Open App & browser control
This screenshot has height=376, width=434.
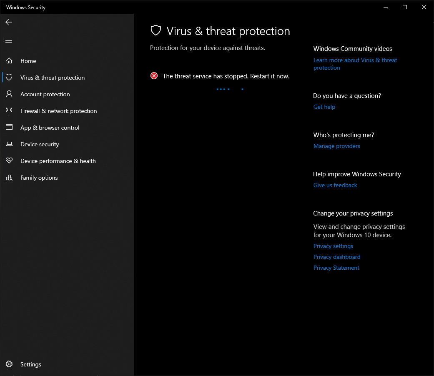(67, 128)
